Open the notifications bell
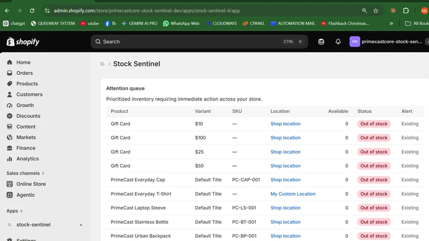 click(x=338, y=42)
